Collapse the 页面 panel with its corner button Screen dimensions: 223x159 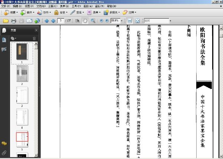[36, 30]
